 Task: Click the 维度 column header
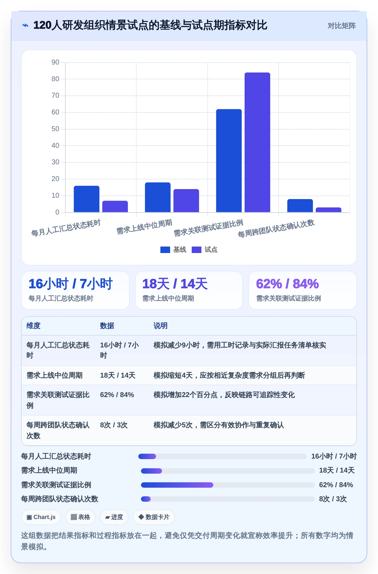[x=33, y=326]
